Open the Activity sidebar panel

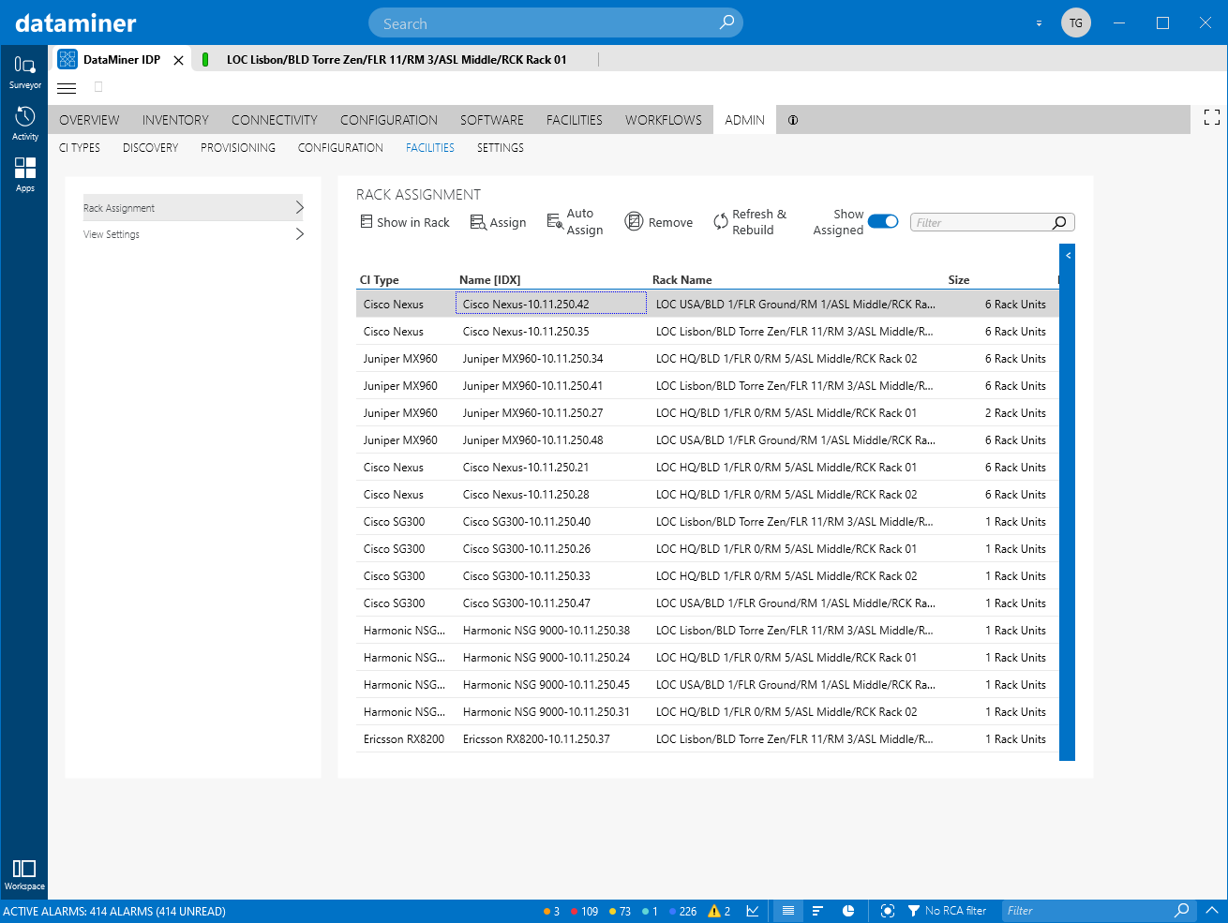(24, 124)
